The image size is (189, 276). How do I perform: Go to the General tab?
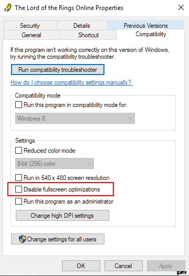(31, 35)
